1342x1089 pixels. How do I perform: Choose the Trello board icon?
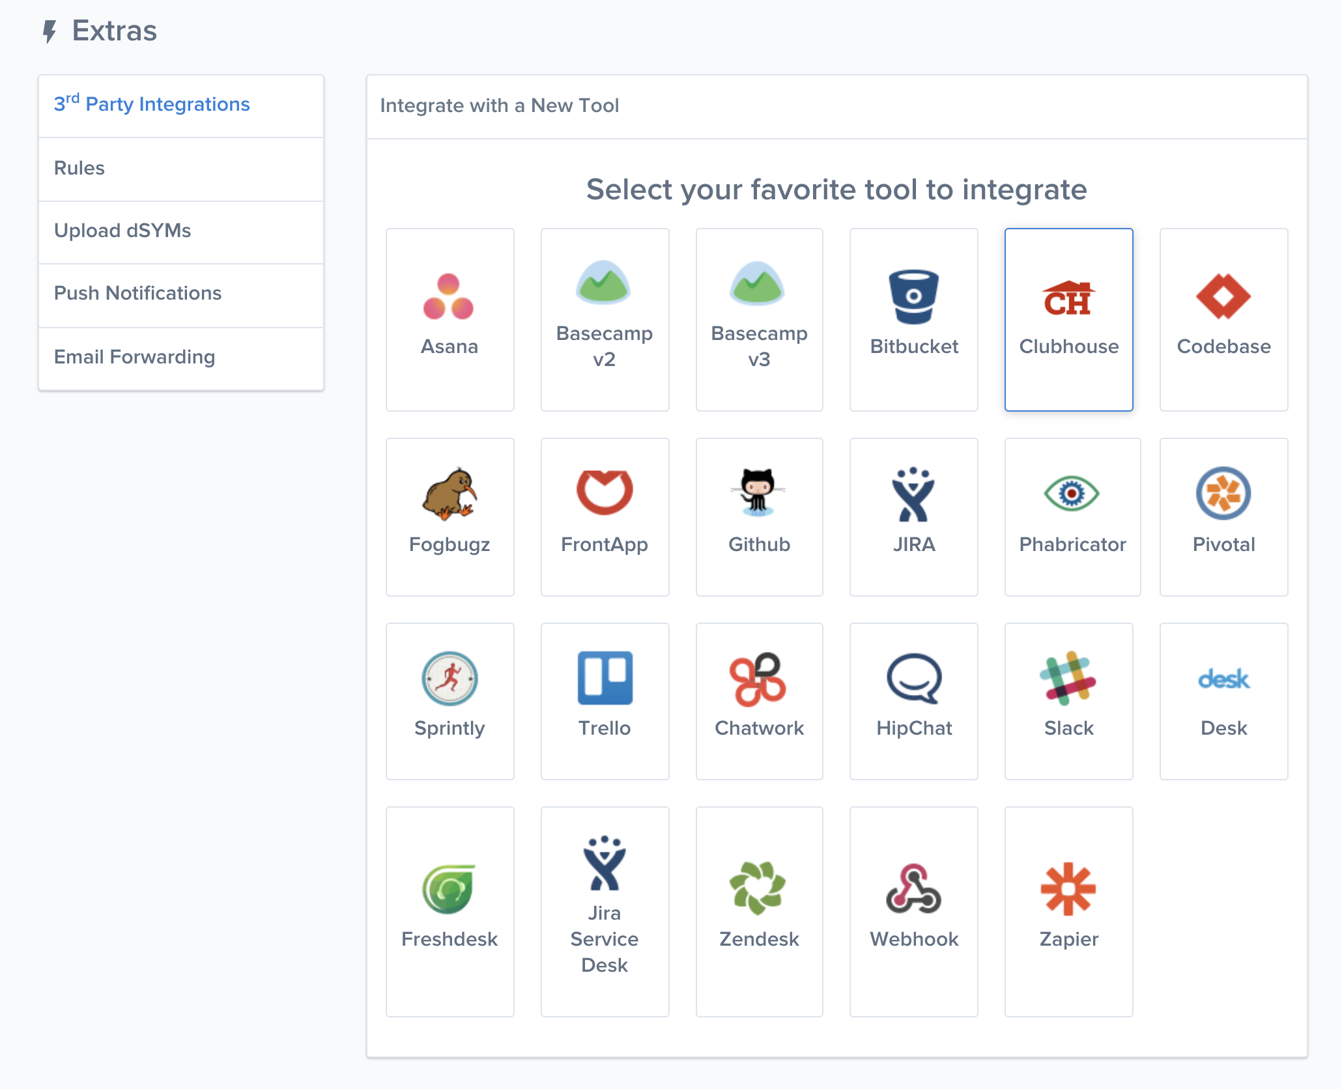click(x=604, y=678)
